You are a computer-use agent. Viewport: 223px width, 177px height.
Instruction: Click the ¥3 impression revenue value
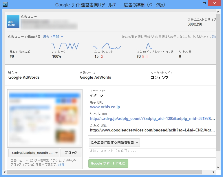click(139, 56)
